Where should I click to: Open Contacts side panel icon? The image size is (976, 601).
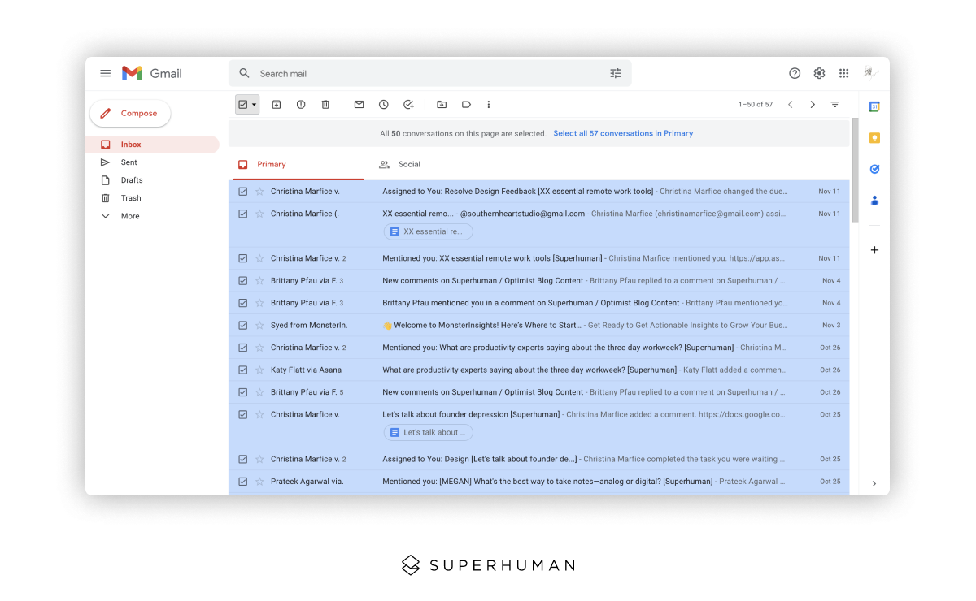pos(874,200)
